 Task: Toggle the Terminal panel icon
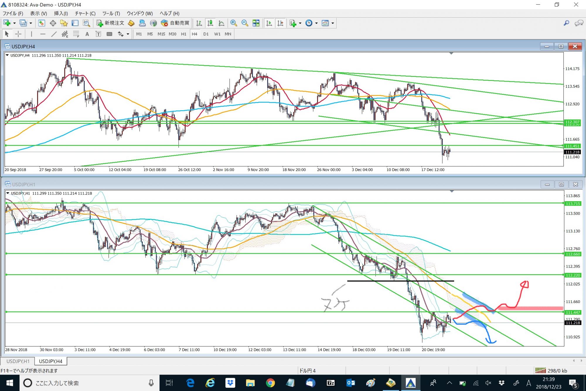coord(75,23)
